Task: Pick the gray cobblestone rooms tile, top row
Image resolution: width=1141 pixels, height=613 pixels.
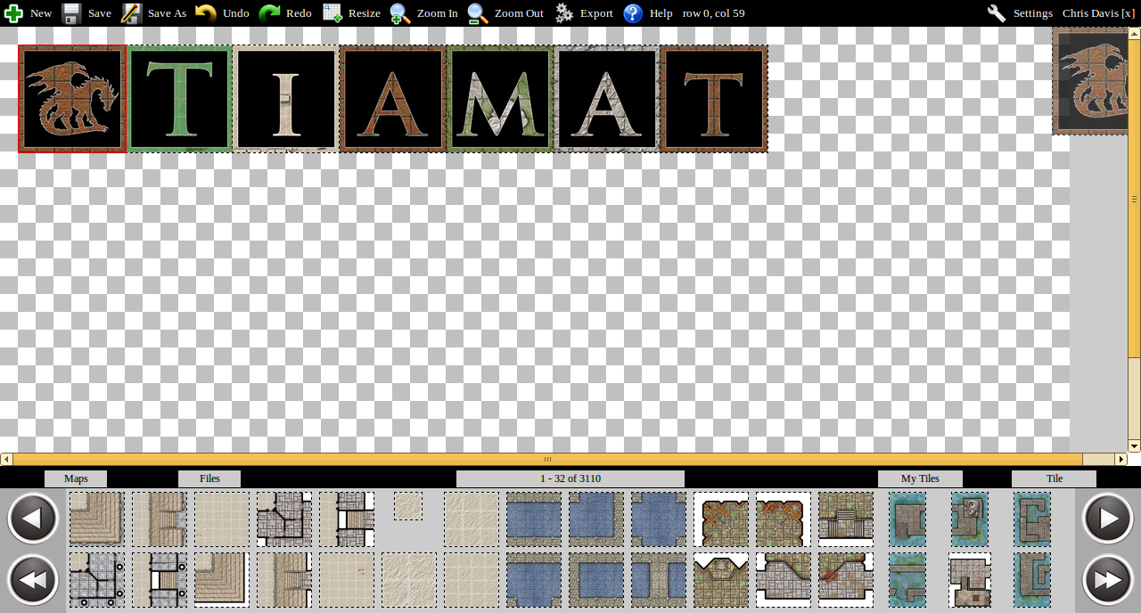Action: click(284, 519)
